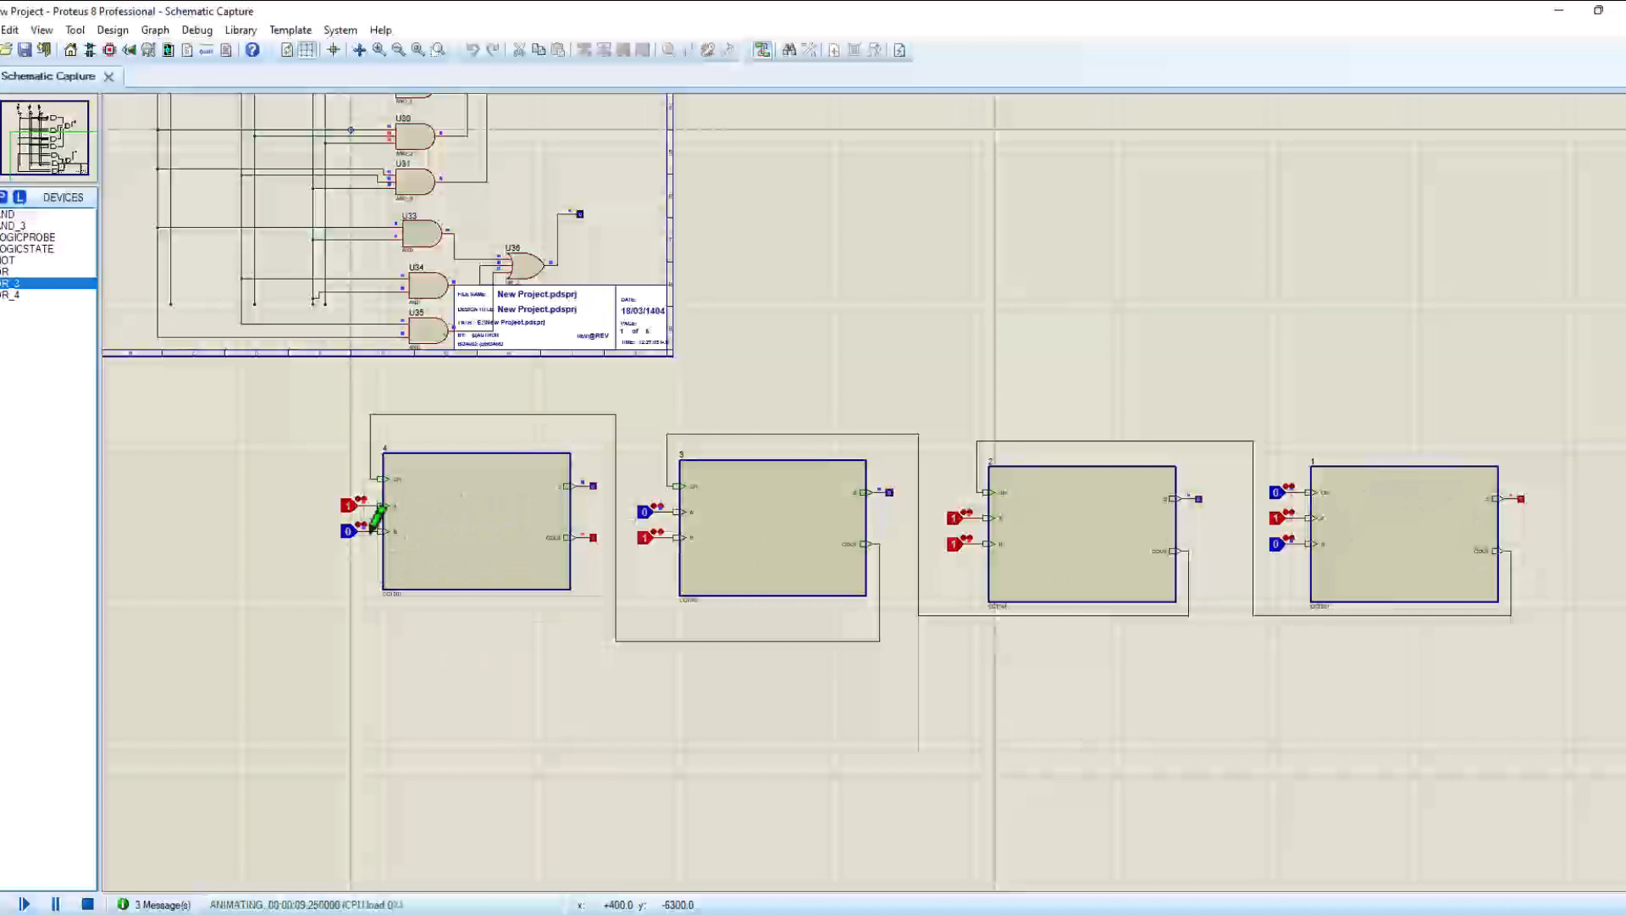Click the Zoom Out magnifier icon
Image resolution: width=1626 pixels, height=915 pixels.
pos(398,50)
